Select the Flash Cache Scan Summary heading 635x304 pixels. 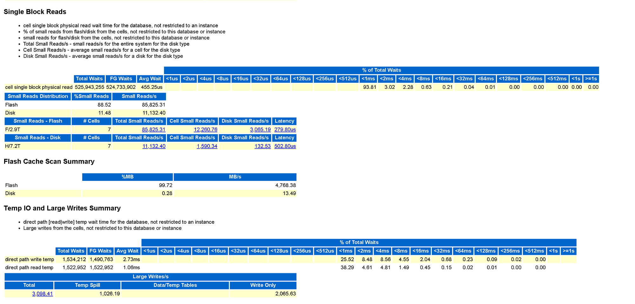point(49,161)
